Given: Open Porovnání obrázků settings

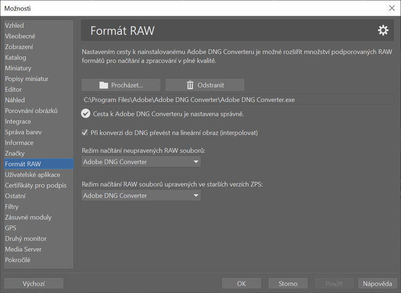Looking at the screenshot, I should 38,110.
